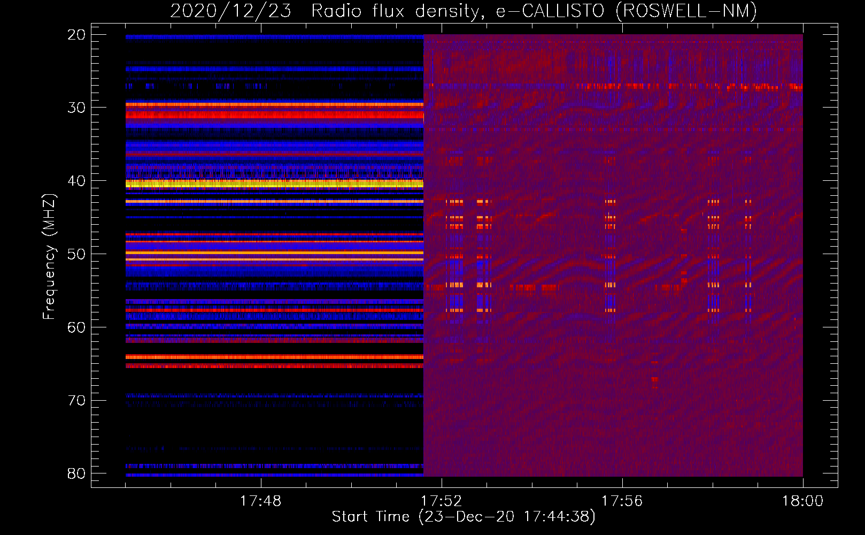Click the 20 MHz frequency tick label
Image resolution: width=865 pixels, height=535 pixels.
[x=76, y=35]
